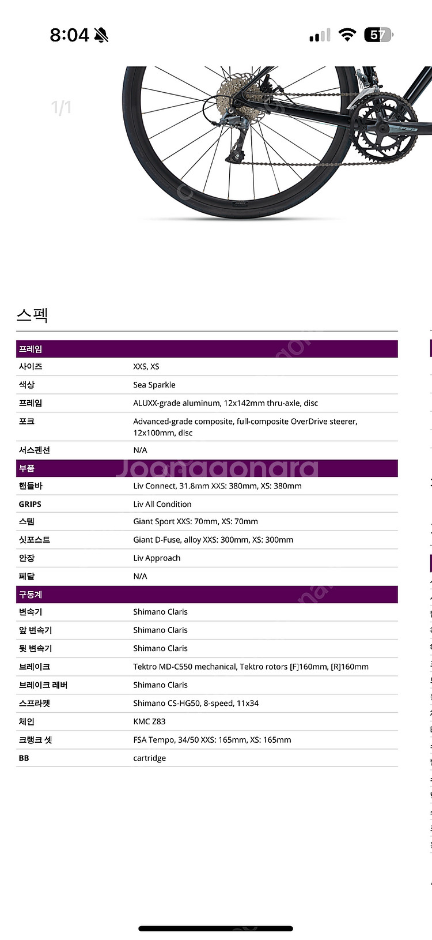Tap the 핸들바 row label
This screenshot has height=940, width=432.
pos(31,486)
